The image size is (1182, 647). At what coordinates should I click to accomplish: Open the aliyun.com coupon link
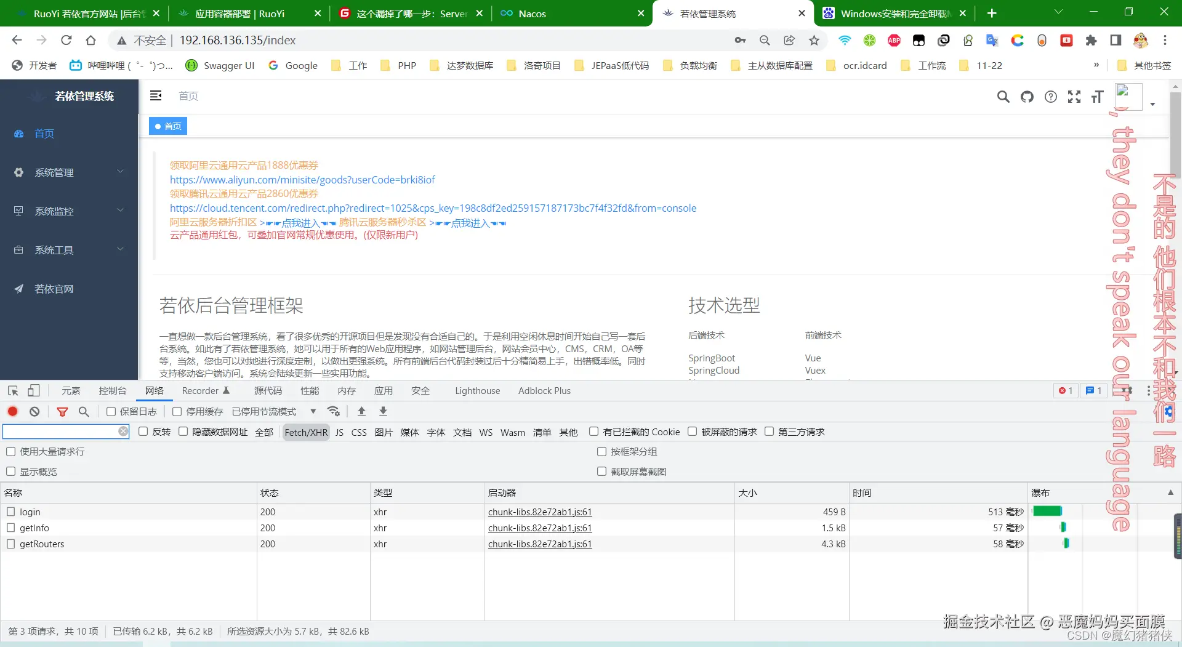click(x=302, y=180)
